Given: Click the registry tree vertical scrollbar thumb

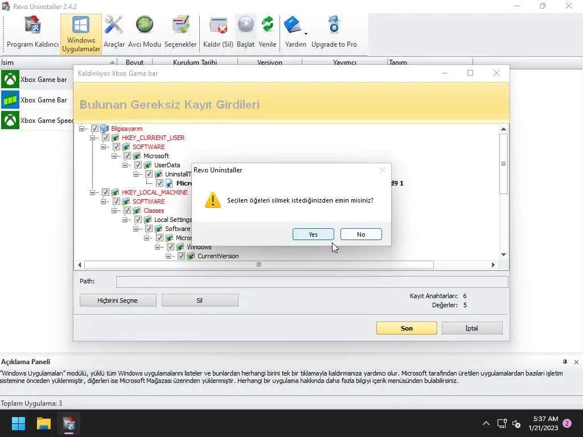Looking at the screenshot, I should (503, 164).
